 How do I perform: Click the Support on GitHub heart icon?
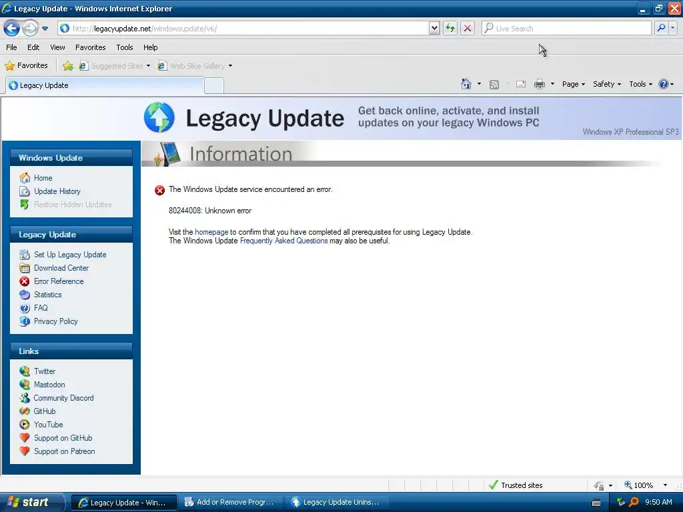point(25,438)
